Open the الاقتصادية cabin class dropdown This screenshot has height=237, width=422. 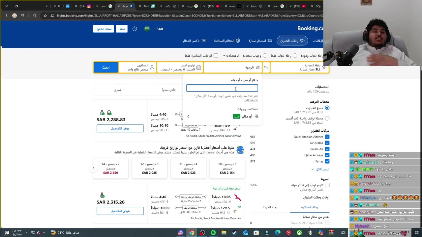click(x=231, y=56)
